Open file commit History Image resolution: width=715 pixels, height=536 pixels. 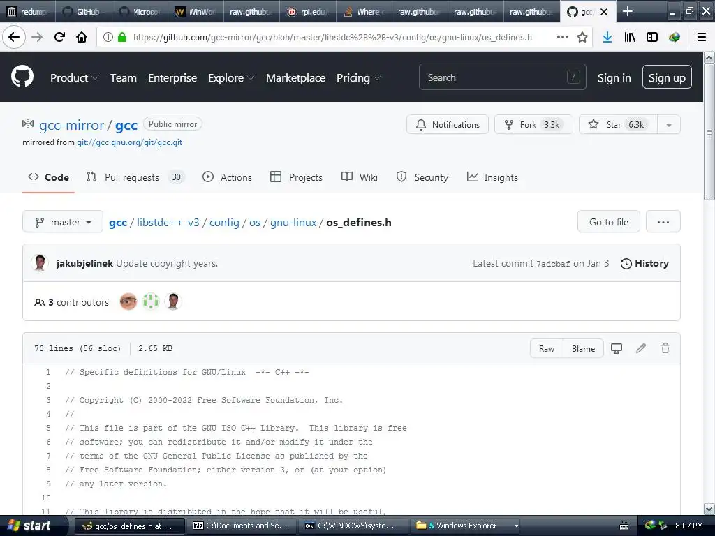pos(644,263)
